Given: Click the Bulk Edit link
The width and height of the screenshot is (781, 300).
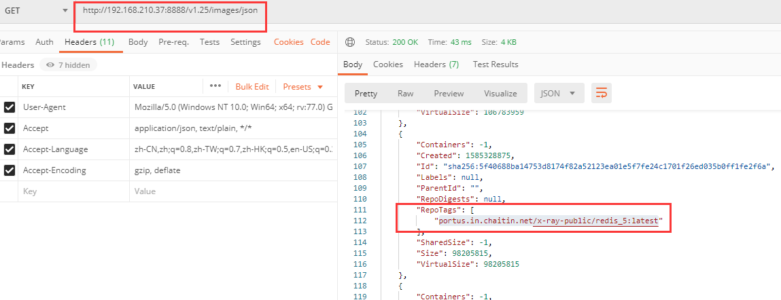Looking at the screenshot, I should (252, 87).
